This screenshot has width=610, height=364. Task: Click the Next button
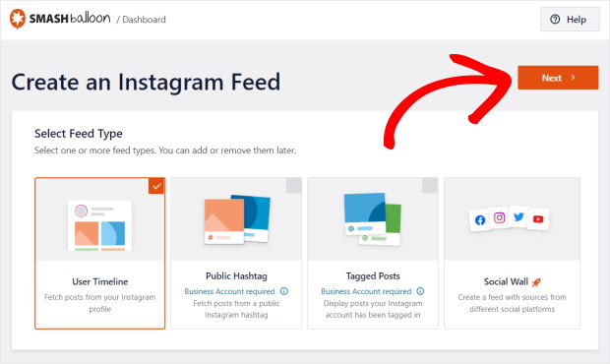click(558, 78)
